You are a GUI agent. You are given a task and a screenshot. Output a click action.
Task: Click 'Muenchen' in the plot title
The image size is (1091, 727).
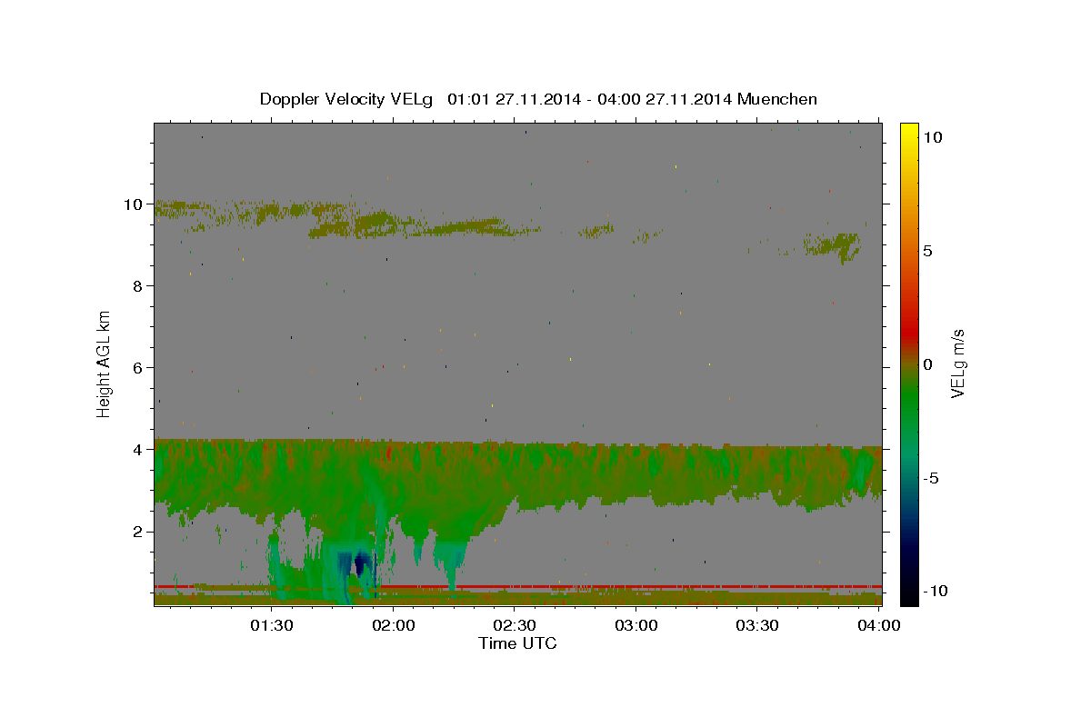click(777, 99)
